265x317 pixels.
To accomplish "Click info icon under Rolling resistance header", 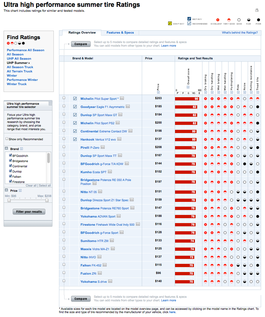I will 251,92.
